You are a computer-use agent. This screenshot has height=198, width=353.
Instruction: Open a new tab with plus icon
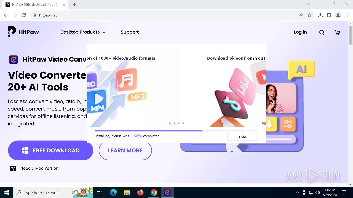tap(74, 5)
